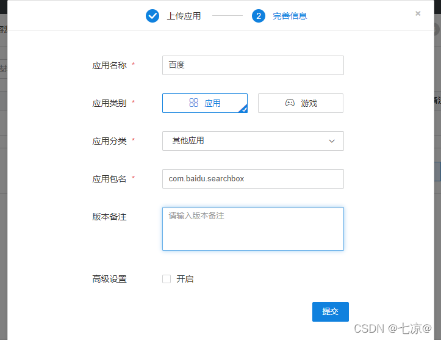Click the gamepad 游戏 icon
Screen dimensions: 441x340
pos(290,103)
